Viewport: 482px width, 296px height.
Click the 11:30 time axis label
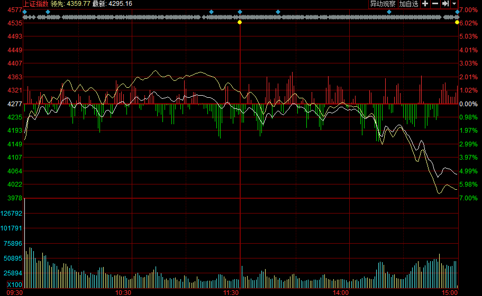(231, 293)
